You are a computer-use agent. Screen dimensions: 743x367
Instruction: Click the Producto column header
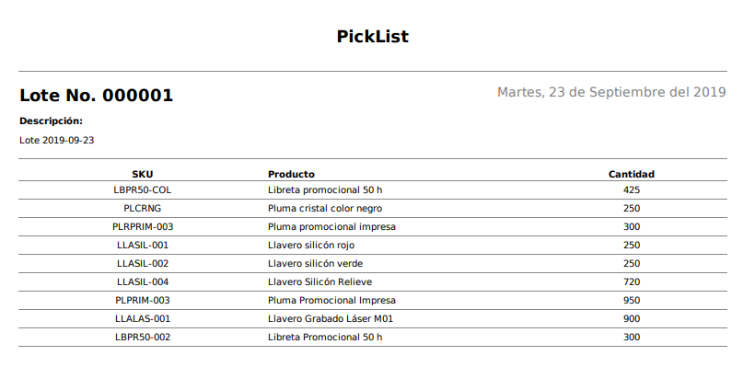pyautogui.click(x=291, y=174)
